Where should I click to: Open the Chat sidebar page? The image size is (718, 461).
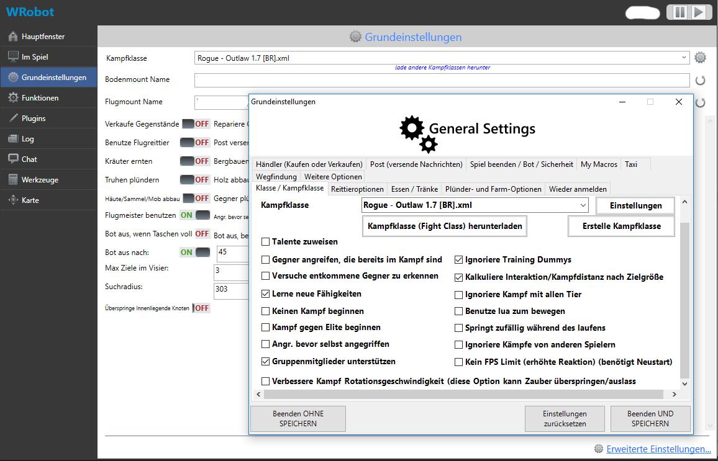[29, 159]
